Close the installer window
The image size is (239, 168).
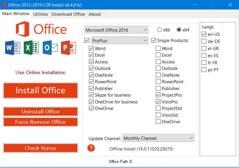coord(230,5)
